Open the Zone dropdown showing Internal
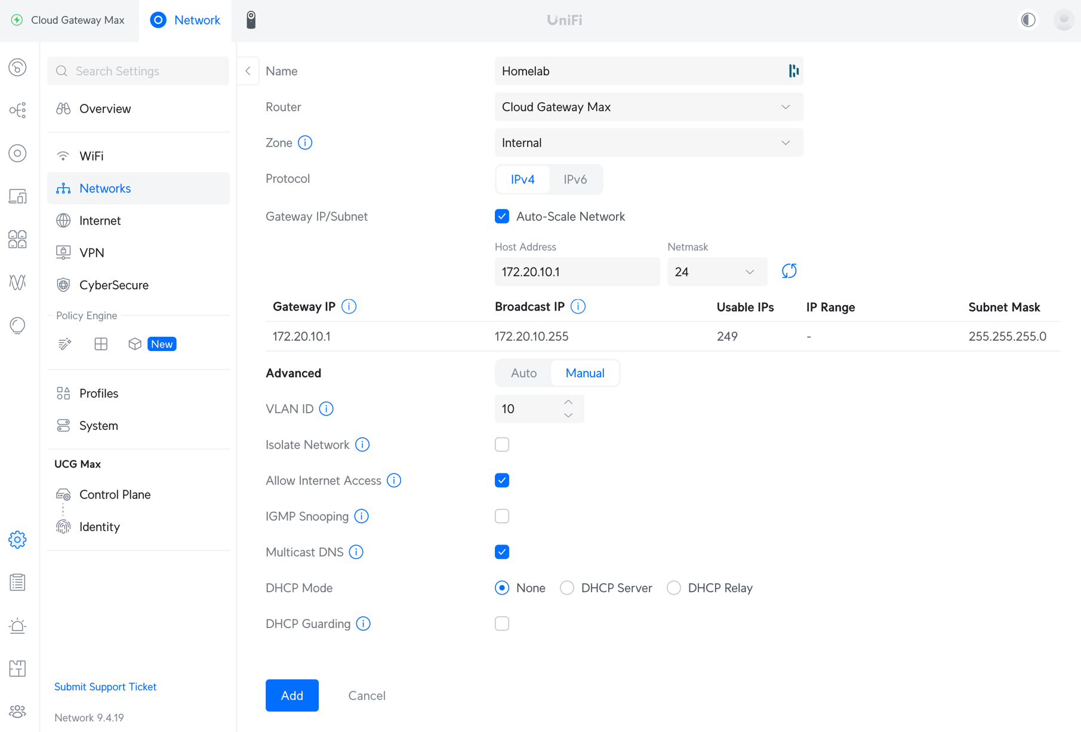This screenshot has height=732, width=1081. [648, 143]
